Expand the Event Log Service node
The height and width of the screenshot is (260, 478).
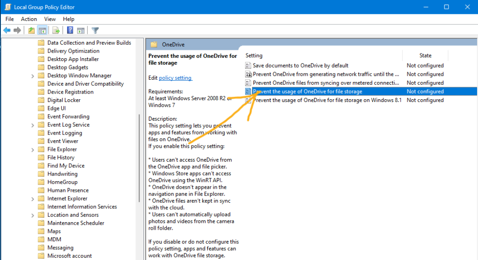point(33,125)
